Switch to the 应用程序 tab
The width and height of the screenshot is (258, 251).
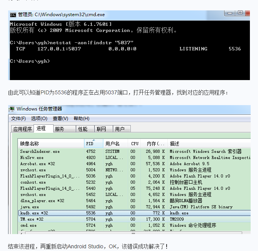tap(22, 129)
